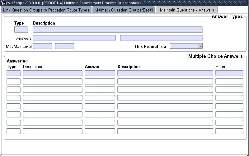Click first row Answer field

point(100,73)
